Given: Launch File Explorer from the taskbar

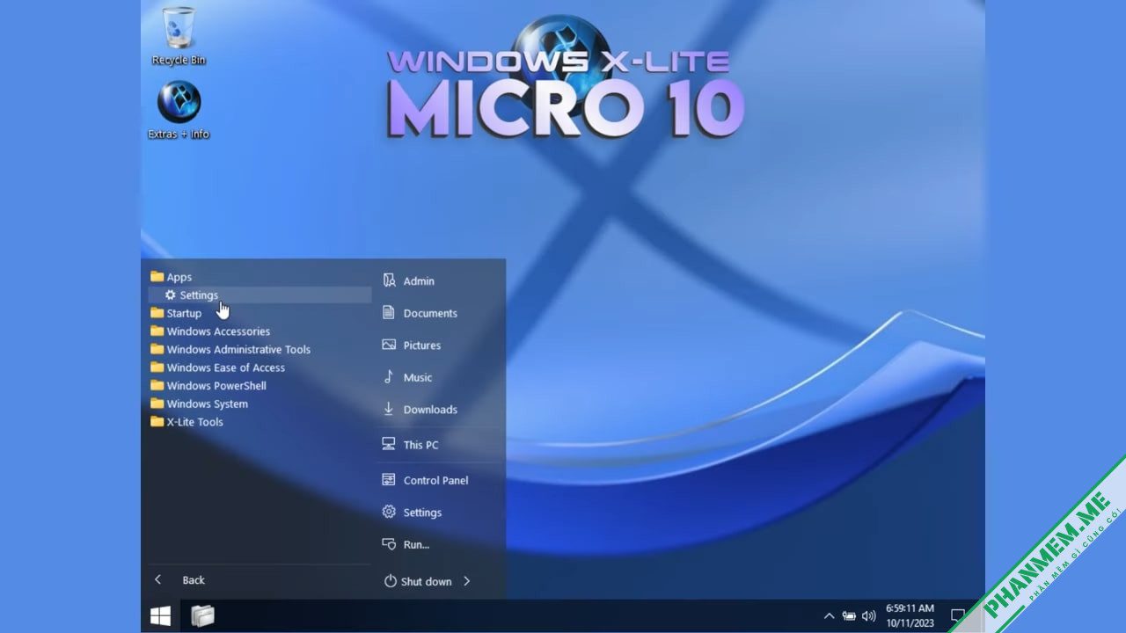Looking at the screenshot, I should tap(202, 615).
